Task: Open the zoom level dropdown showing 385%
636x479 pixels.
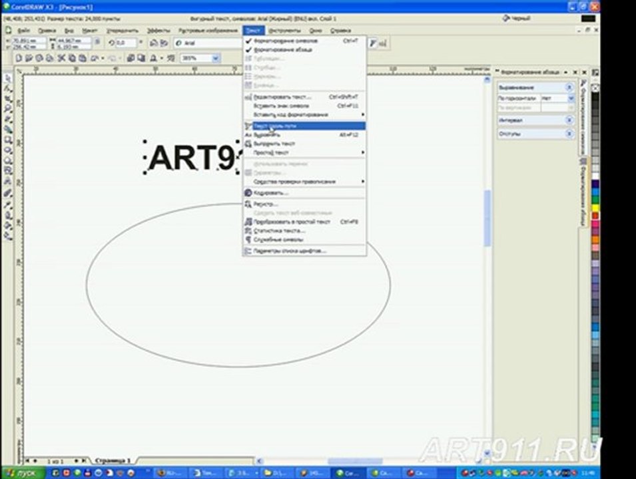Action: [216, 59]
